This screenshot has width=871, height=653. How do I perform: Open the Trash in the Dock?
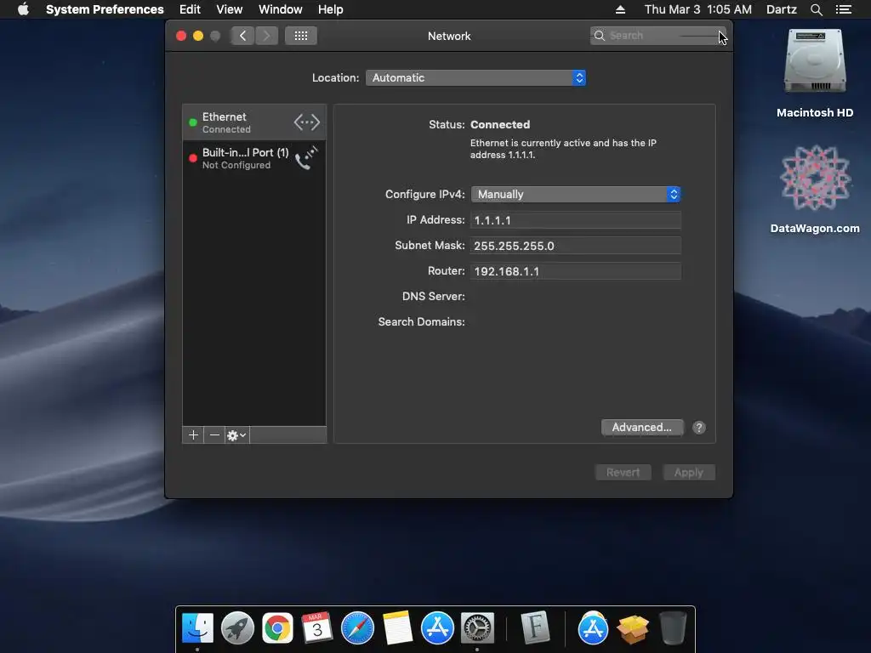tap(673, 628)
